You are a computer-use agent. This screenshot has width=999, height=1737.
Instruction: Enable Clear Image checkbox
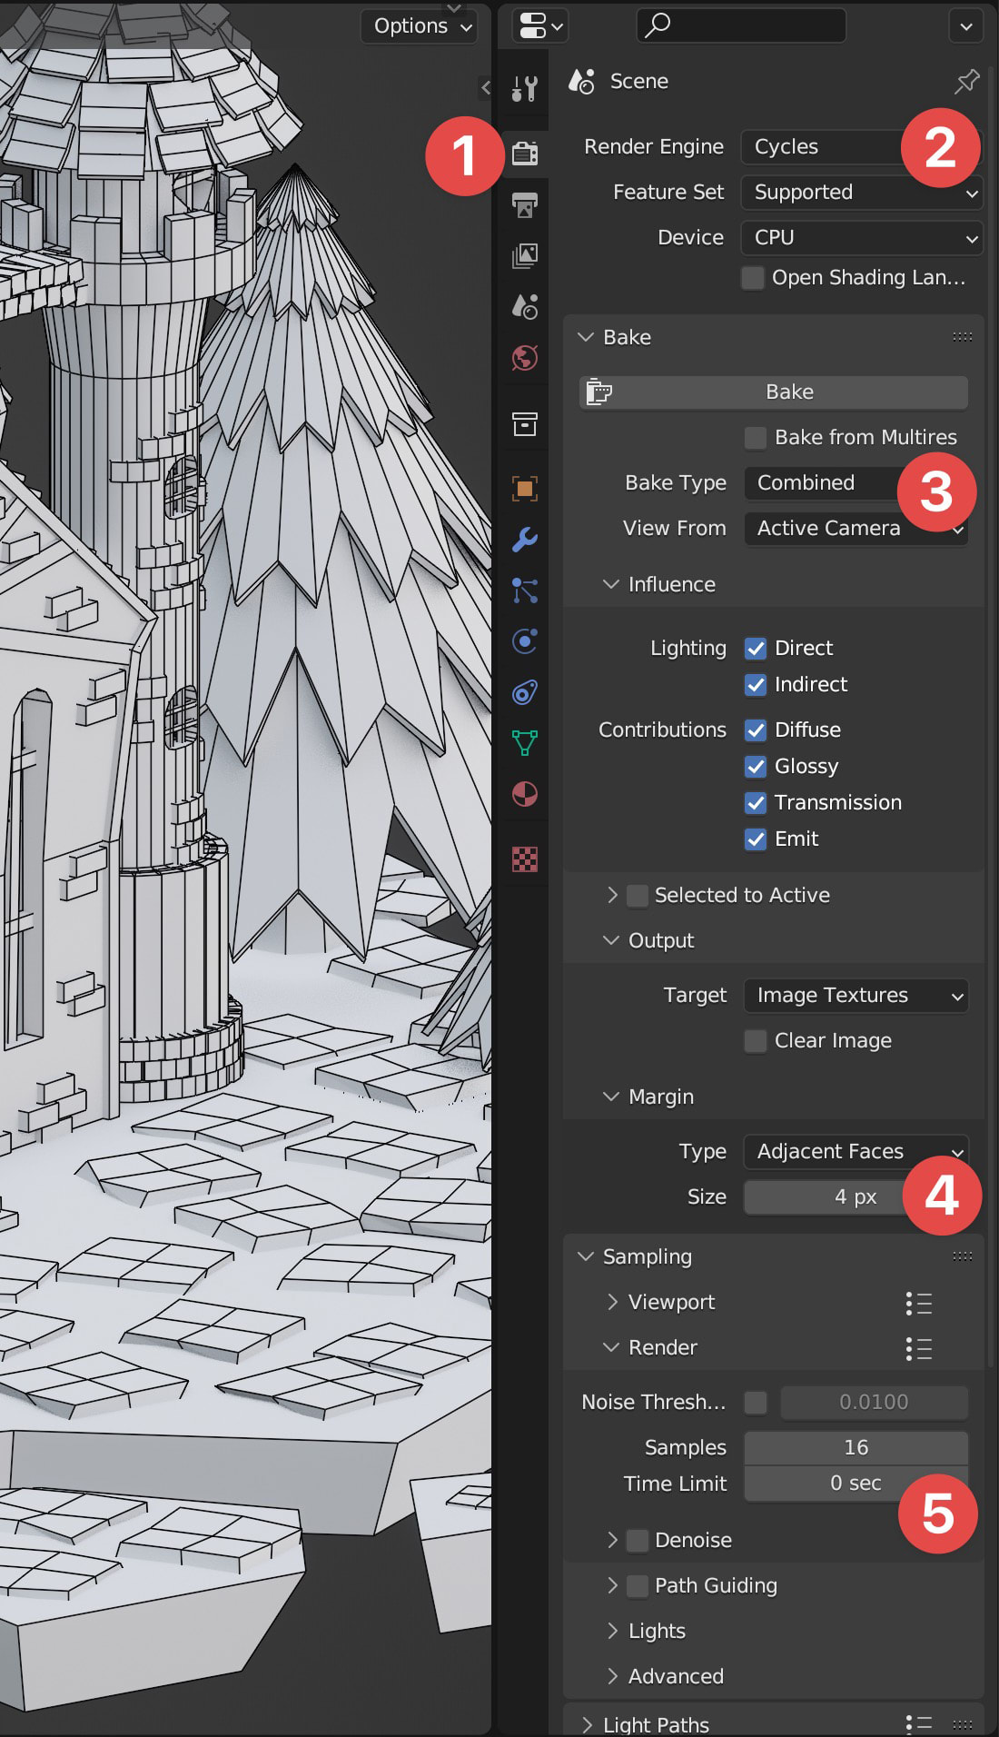(x=756, y=1041)
